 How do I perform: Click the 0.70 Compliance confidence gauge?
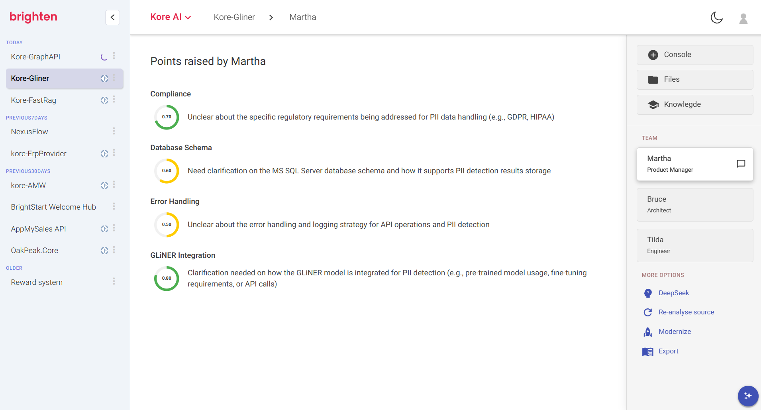click(167, 117)
